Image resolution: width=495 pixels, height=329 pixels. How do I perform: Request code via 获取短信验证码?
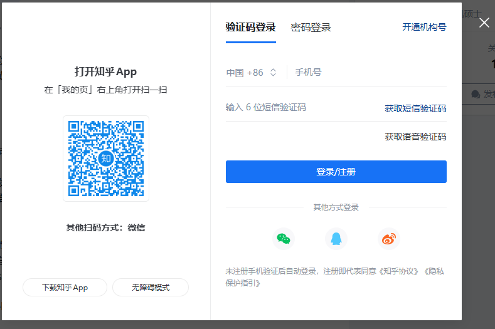(x=415, y=108)
